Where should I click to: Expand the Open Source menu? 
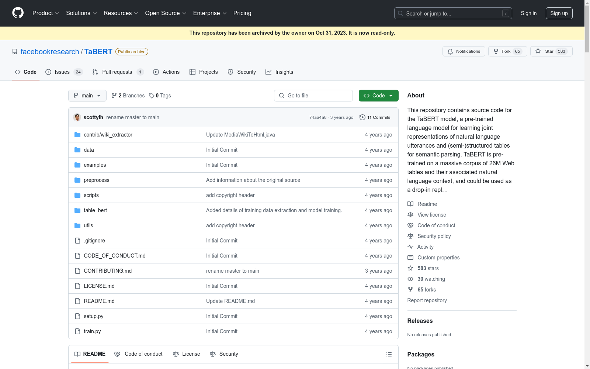(x=166, y=13)
